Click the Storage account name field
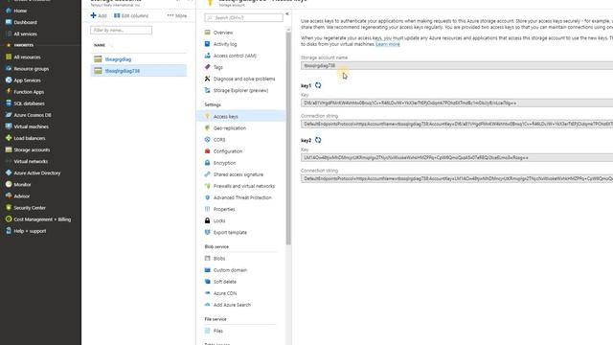 tap(457, 66)
